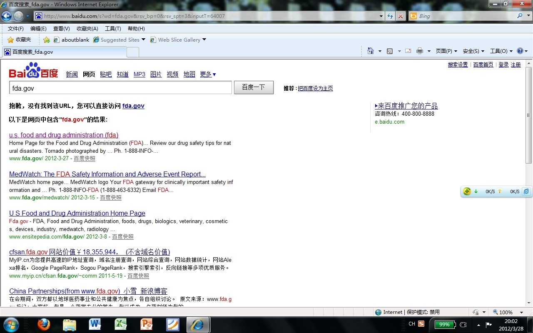
Task: Go to Baidu 地图 section
Action: (x=189, y=74)
